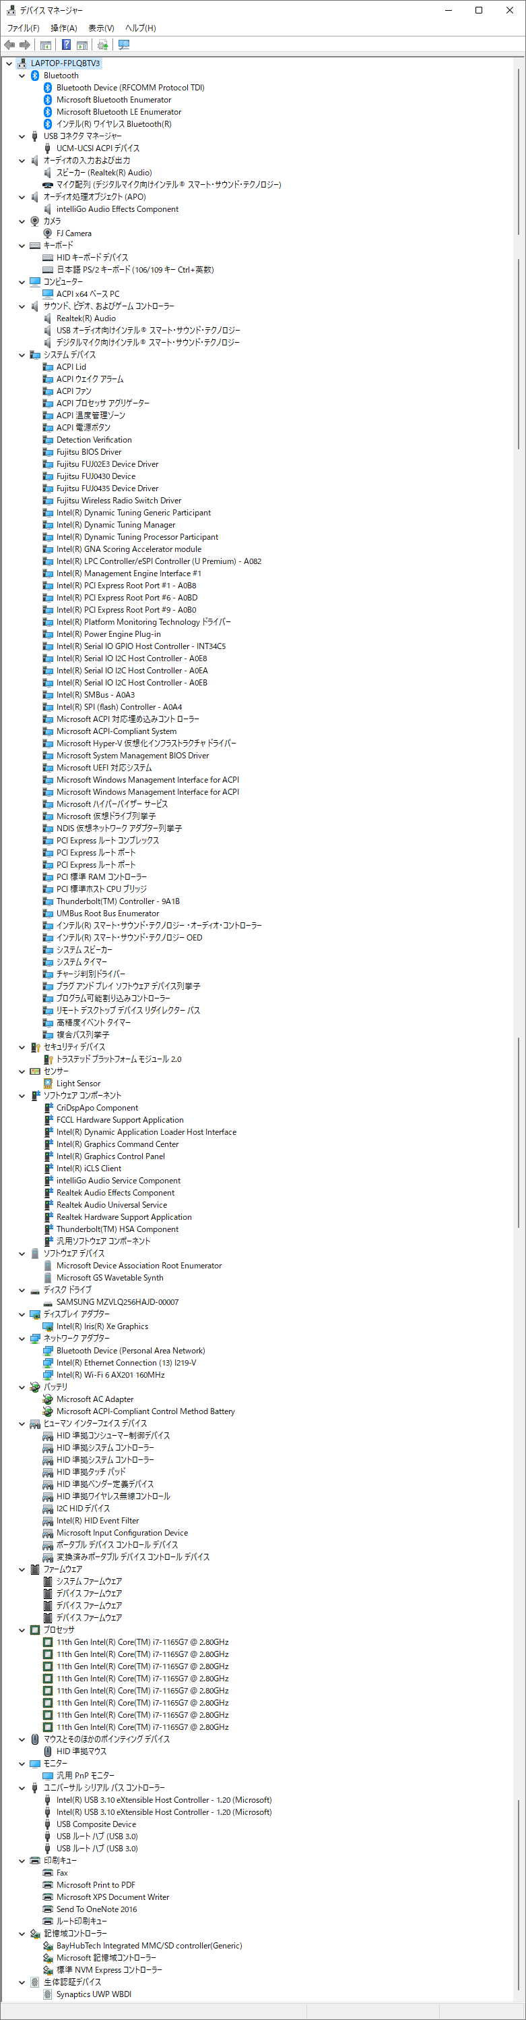
Task: Click the Microsoft AC Adapter battery icon
Action: pyautogui.click(x=48, y=1399)
